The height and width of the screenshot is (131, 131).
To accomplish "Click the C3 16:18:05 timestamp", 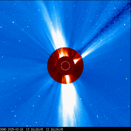I will click(x=35, y=129).
